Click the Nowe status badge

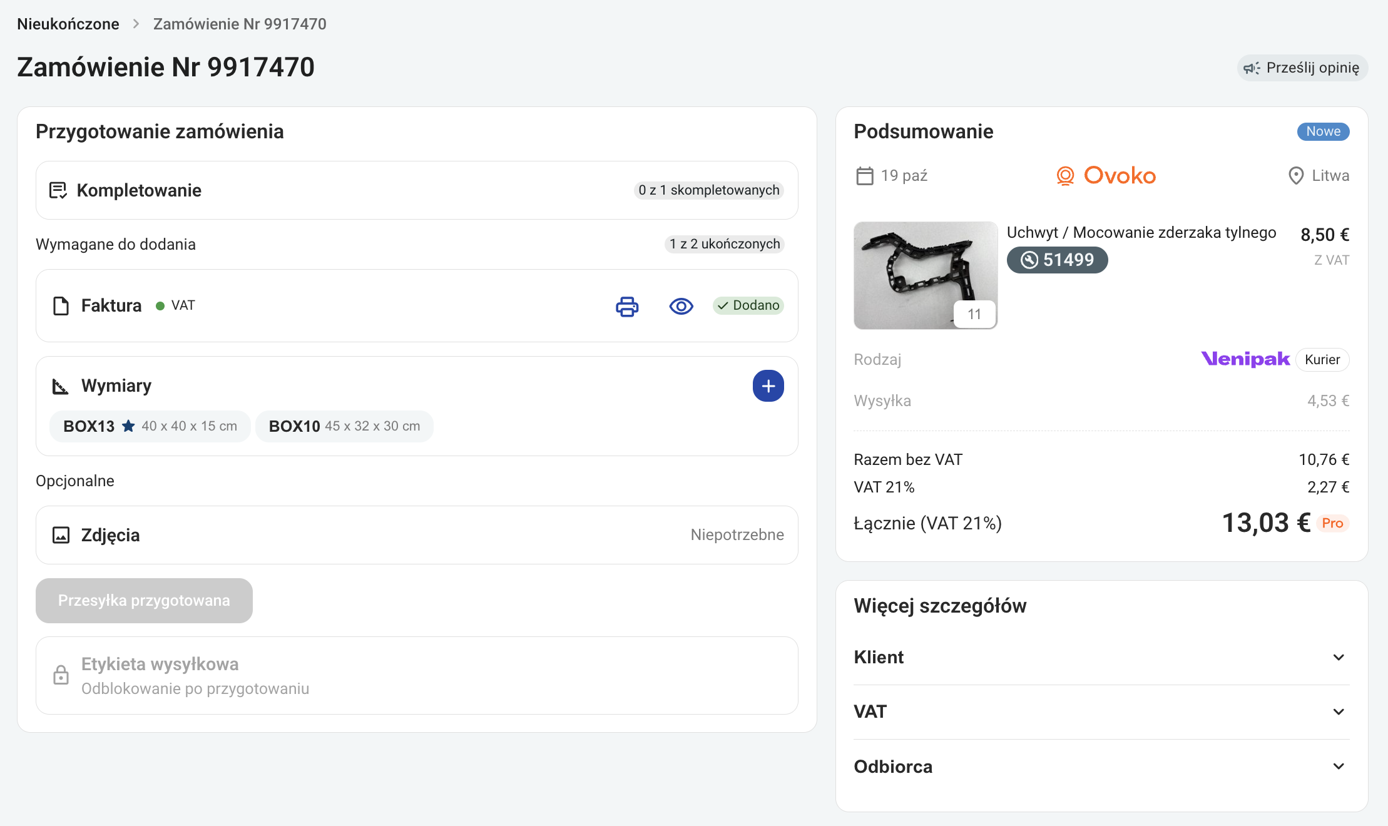coord(1323,131)
